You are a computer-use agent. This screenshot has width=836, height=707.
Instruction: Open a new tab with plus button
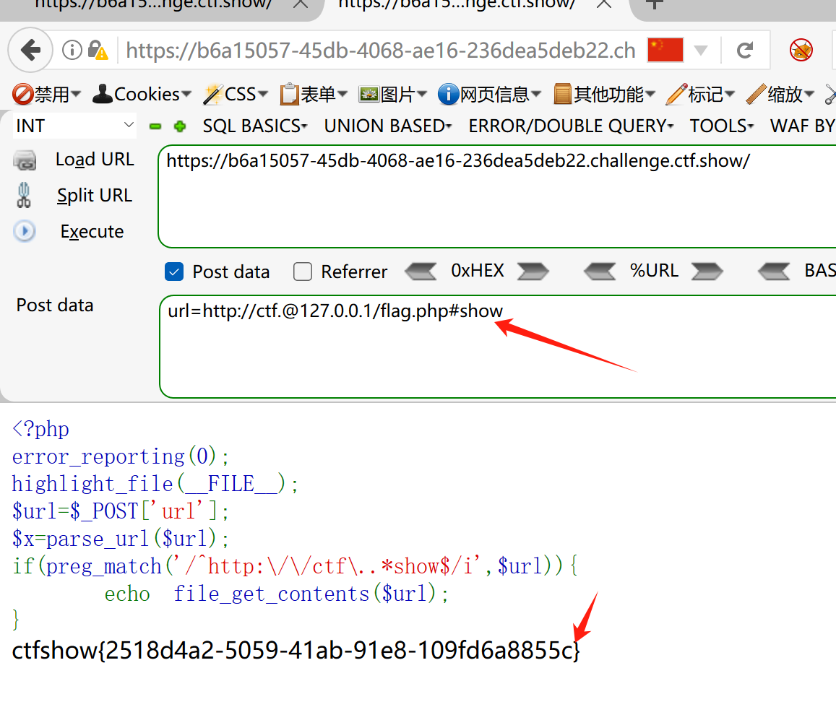(654, 4)
